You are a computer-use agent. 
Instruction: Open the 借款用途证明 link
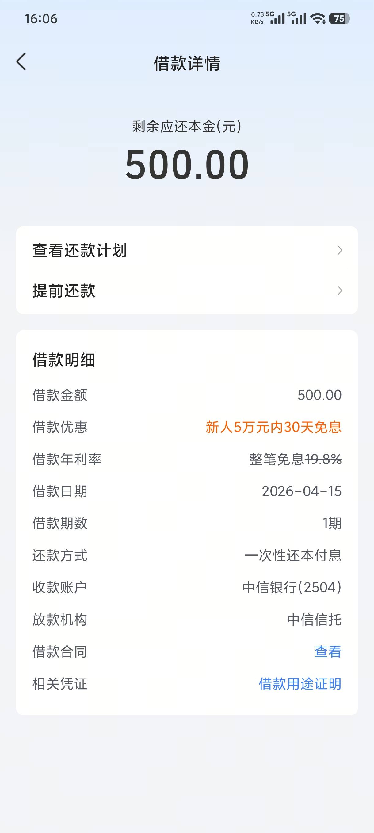tap(300, 684)
